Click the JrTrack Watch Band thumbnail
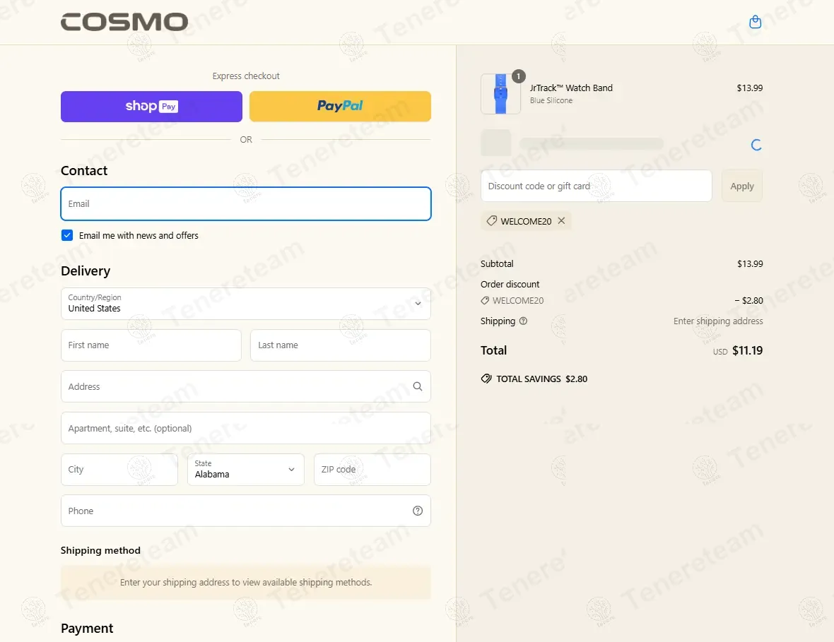The width and height of the screenshot is (834, 642). (500, 94)
